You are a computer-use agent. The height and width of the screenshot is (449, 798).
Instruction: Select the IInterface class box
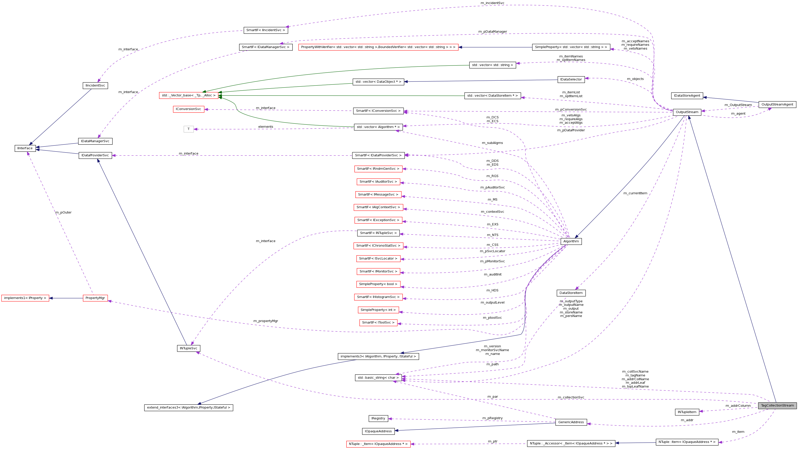(x=25, y=148)
